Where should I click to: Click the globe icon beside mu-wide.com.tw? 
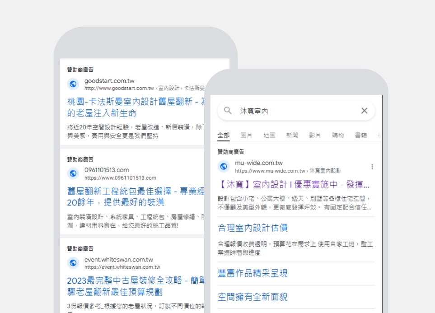(x=224, y=167)
